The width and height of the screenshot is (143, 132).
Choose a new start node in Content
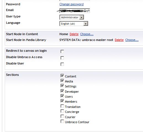87,34
